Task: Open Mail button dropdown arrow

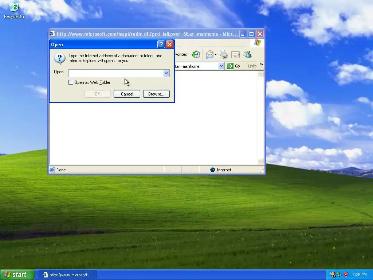Action: click(216, 55)
